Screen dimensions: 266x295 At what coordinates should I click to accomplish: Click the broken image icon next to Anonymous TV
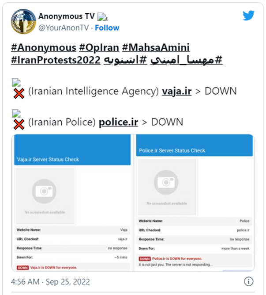click(102, 17)
